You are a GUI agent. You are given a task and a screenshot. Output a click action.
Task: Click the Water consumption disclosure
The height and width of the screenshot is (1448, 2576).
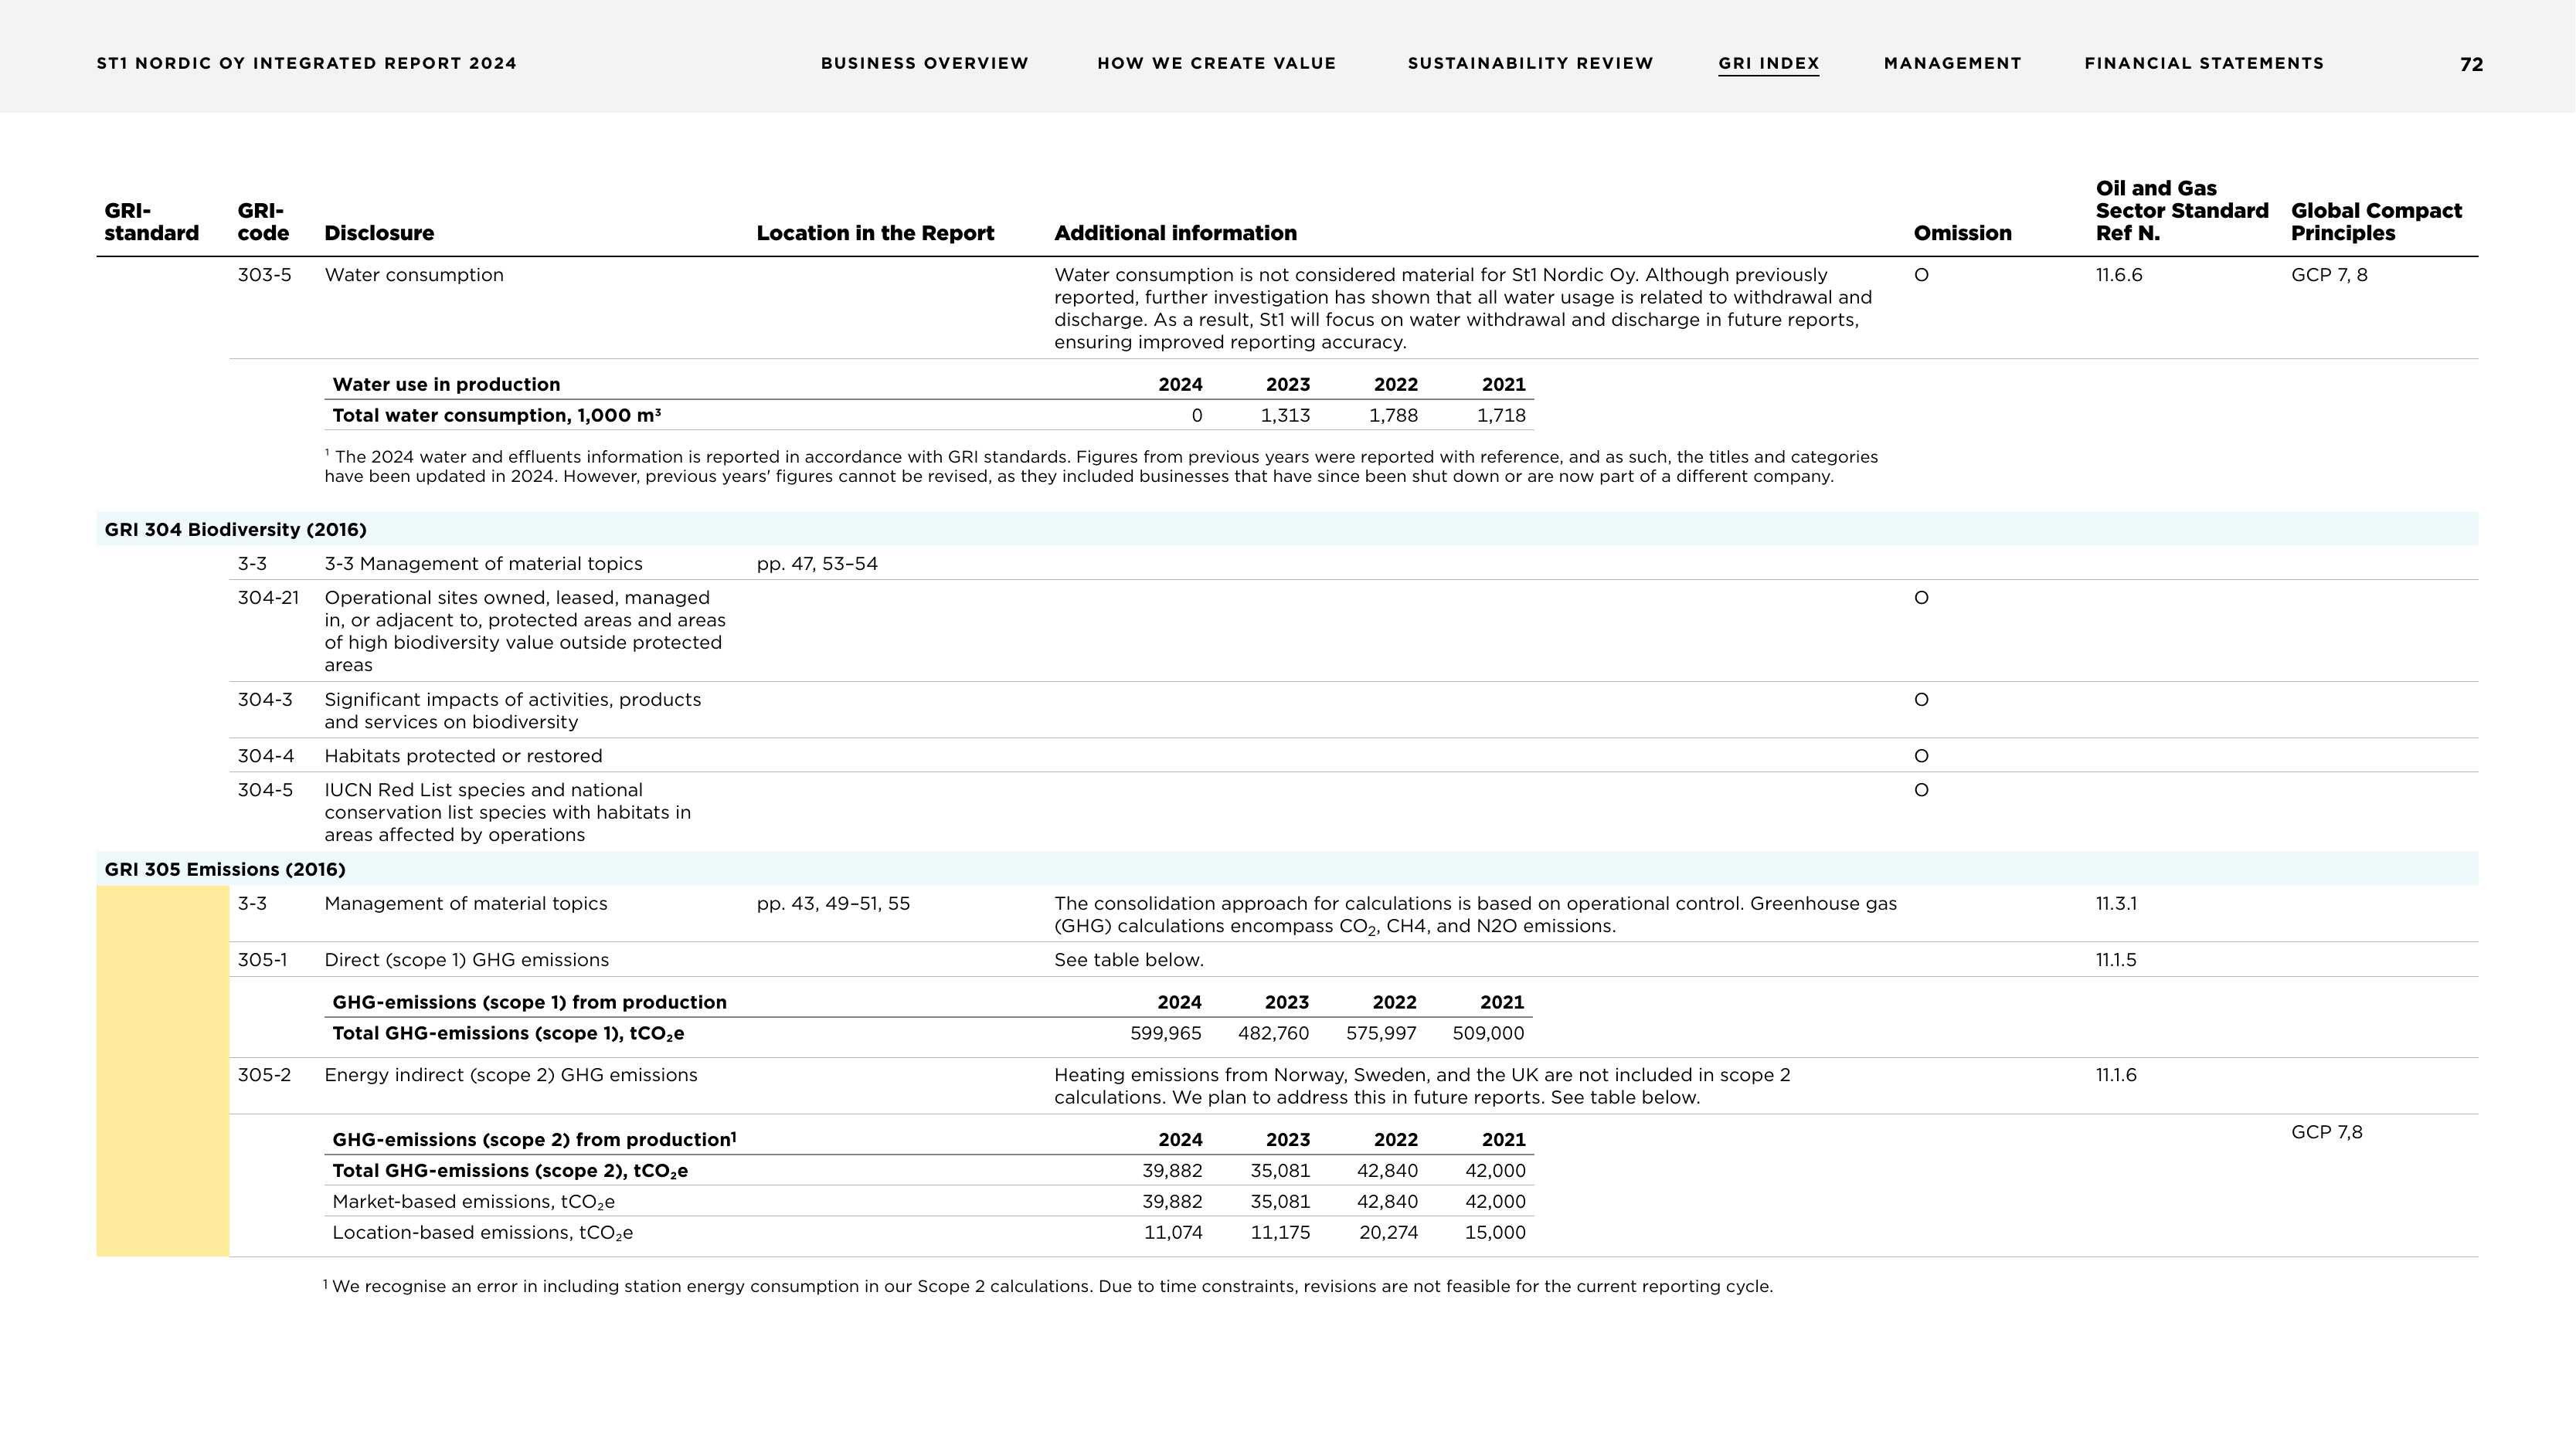point(414,275)
